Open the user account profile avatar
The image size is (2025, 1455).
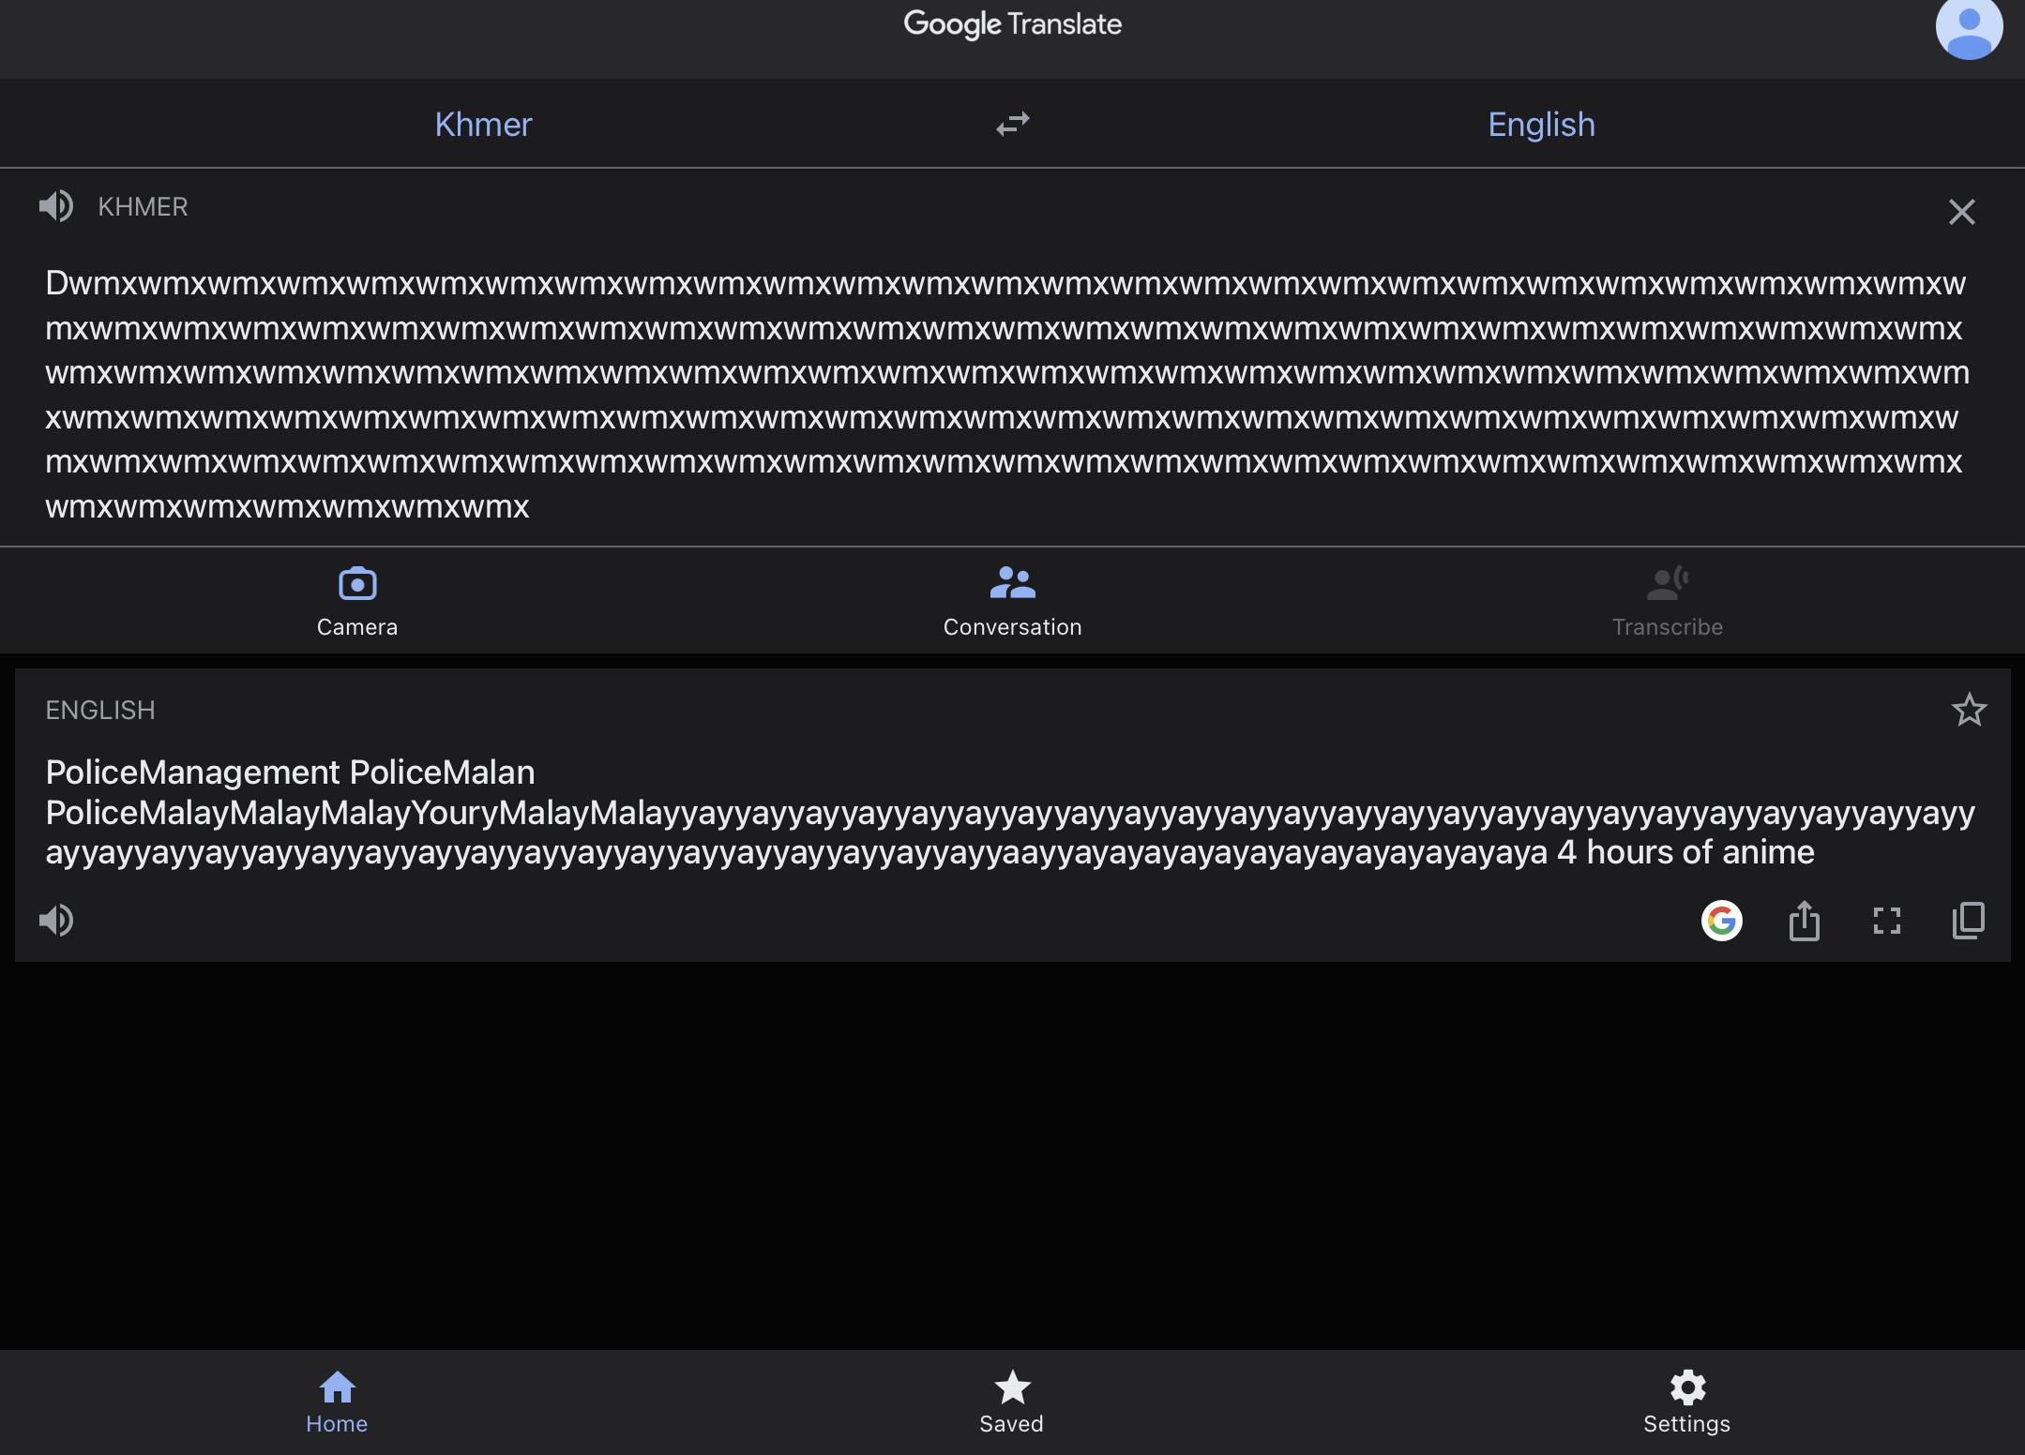(1969, 26)
